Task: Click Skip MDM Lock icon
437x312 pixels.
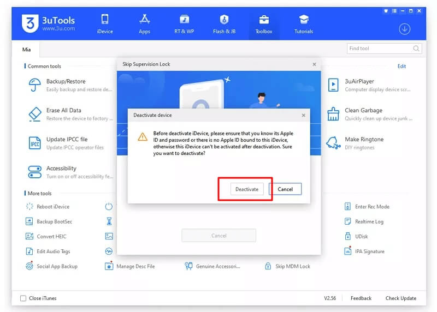Action: point(268,266)
